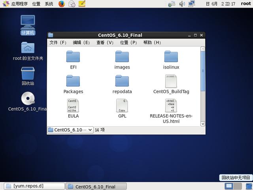Open the removable drive tray icon

tap(172, 4)
